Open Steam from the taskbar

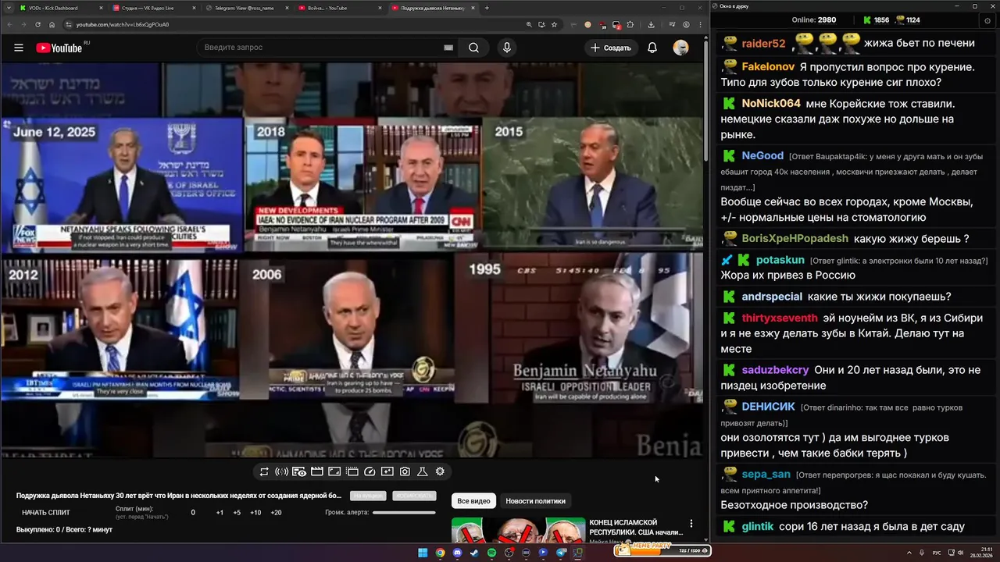[474, 553]
